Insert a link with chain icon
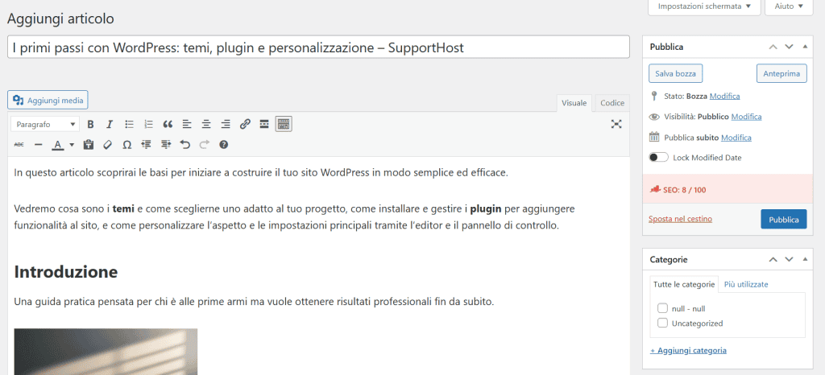 pyautogui.click(x=245, y=124)
